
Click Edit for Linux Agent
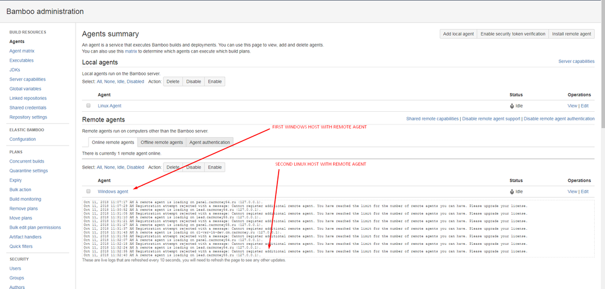584,106
